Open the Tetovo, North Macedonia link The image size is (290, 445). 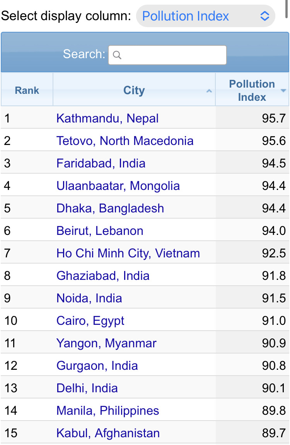[125, 141]
